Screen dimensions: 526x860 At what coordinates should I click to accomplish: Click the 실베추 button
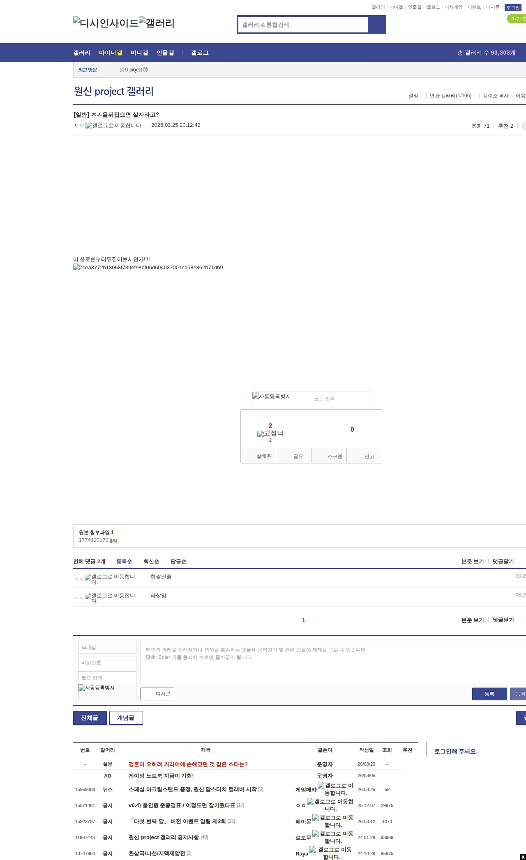[258, 456]
